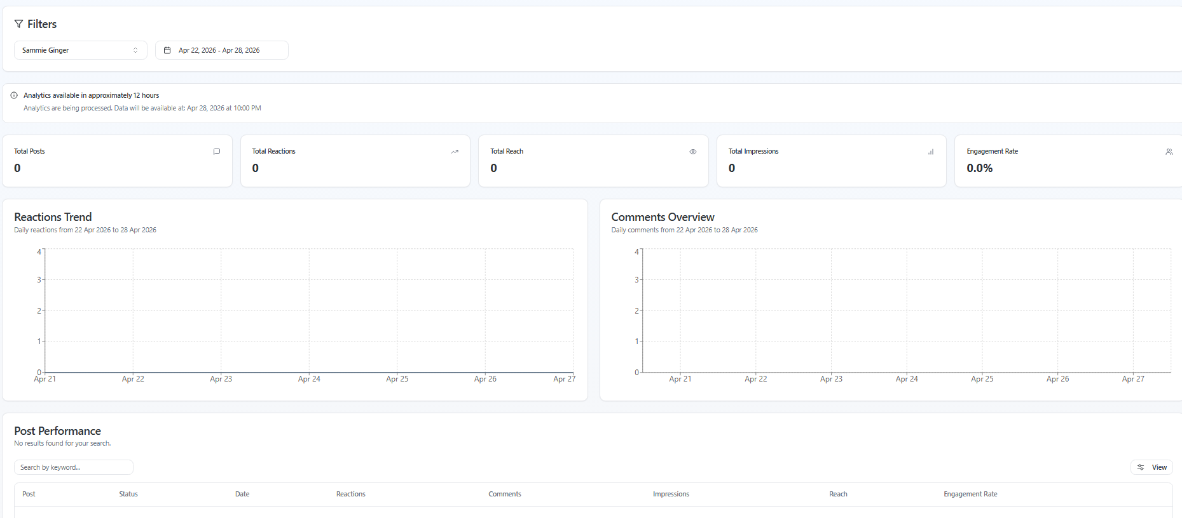Click the Status column header

[128, 494]
